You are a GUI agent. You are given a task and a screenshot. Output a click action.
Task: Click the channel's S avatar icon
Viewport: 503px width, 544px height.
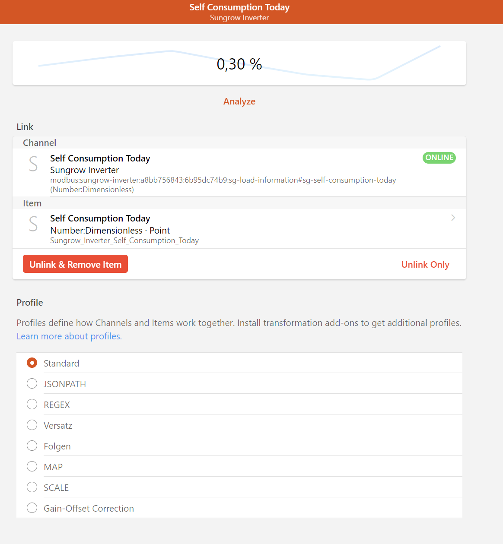(x=33, y=164)
